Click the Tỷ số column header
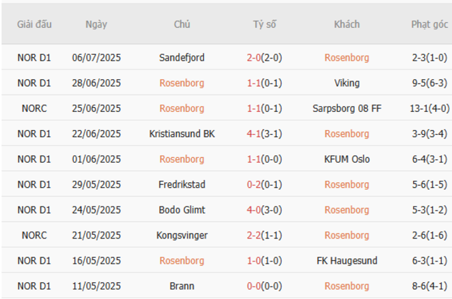 coord(264,24)
